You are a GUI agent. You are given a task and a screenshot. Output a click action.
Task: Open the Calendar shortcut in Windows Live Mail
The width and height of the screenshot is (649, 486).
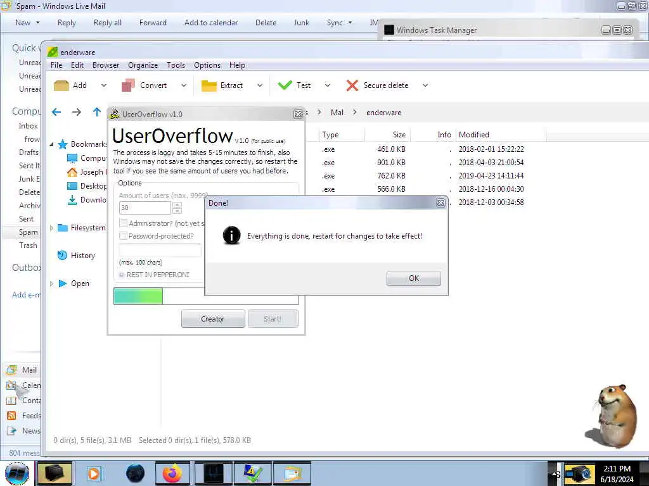click(11, 385)
